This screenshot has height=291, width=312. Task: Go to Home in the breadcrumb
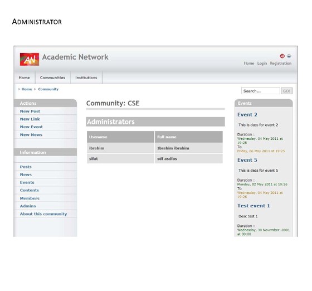(27, 89)
